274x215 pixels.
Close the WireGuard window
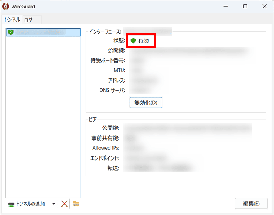[265, 7]
